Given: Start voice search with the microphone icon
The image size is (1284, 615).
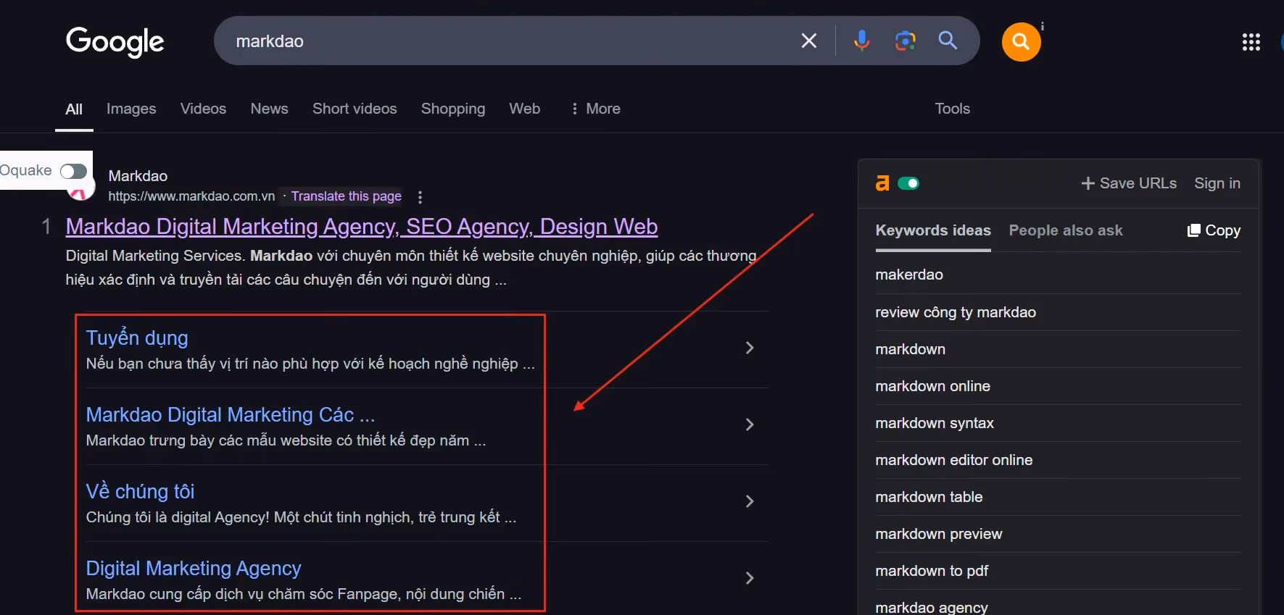Looking at the screenshot, I should (861, 41).
